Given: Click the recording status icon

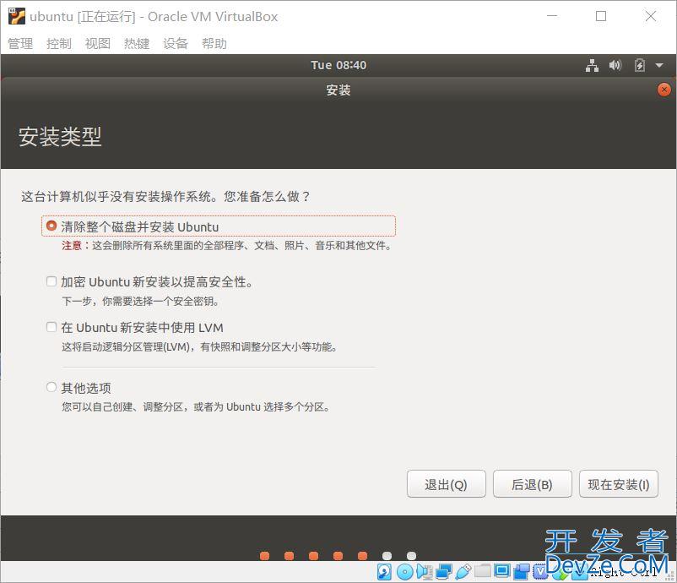Looking at the screenshot, I should pos(522,572).
